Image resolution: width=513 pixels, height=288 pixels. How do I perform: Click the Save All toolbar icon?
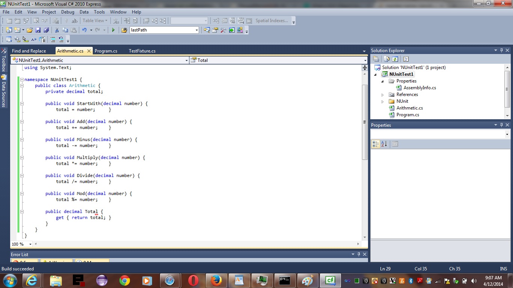tap(46, 30)
